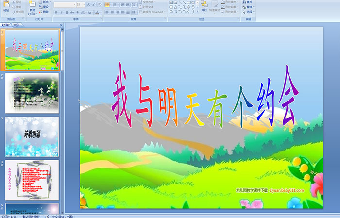The height and width of the screenshot is (218, 340).
Task: Click the Clear Formatting eraser icon
Action: pyautogui.click(x=100, y=4)
